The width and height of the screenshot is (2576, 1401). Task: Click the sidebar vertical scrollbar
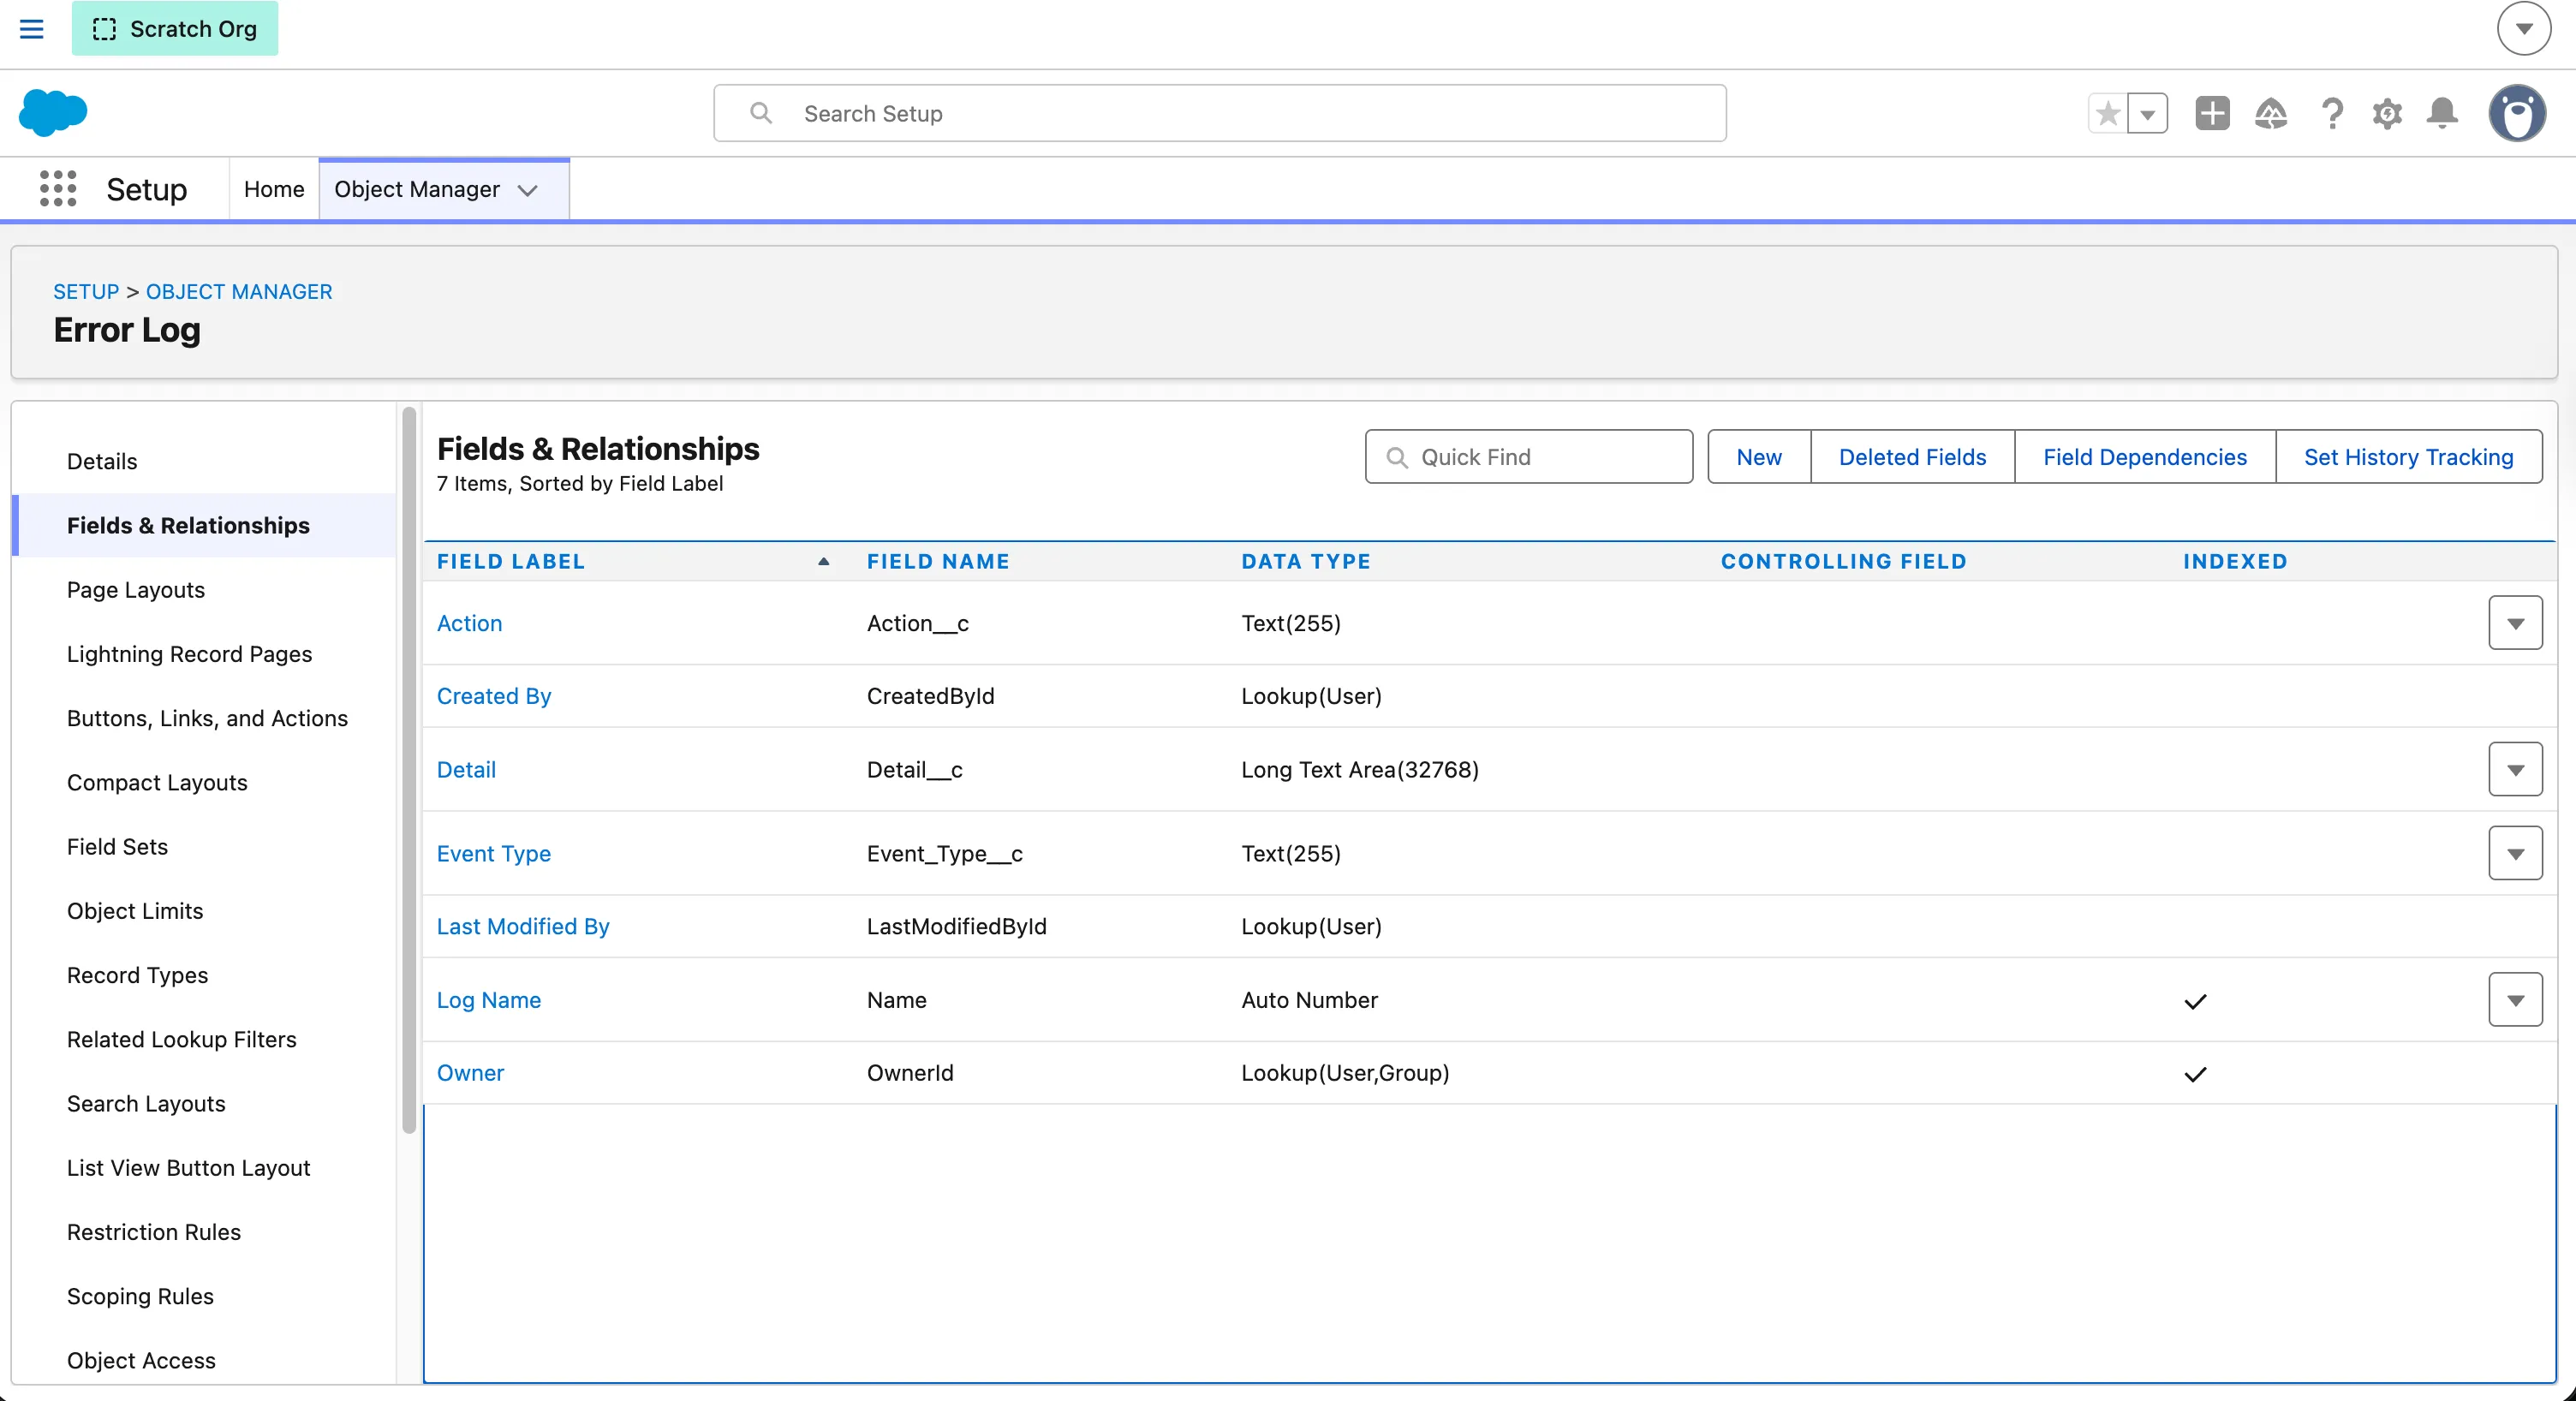(x=408, y=770)
